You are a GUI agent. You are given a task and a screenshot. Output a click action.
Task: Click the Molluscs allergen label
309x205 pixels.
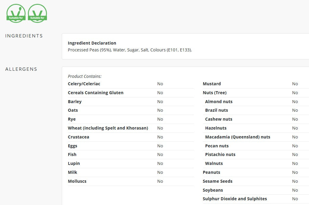(77, 181)
